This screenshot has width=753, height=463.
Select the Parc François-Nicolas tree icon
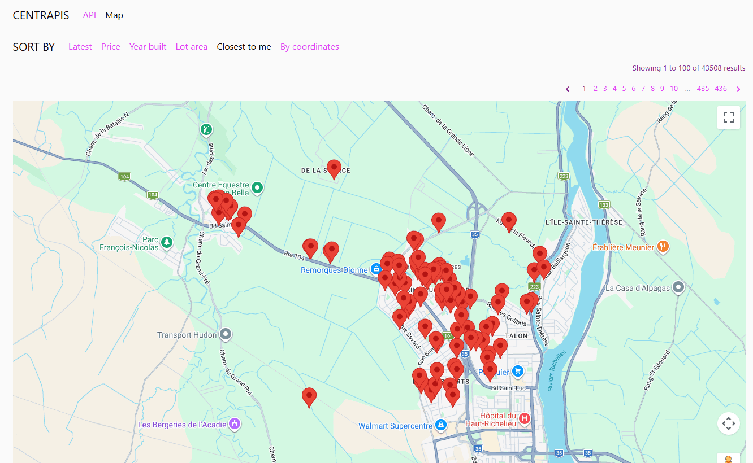166,242
